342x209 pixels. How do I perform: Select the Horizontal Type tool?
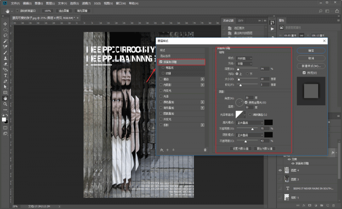[5, 76]
